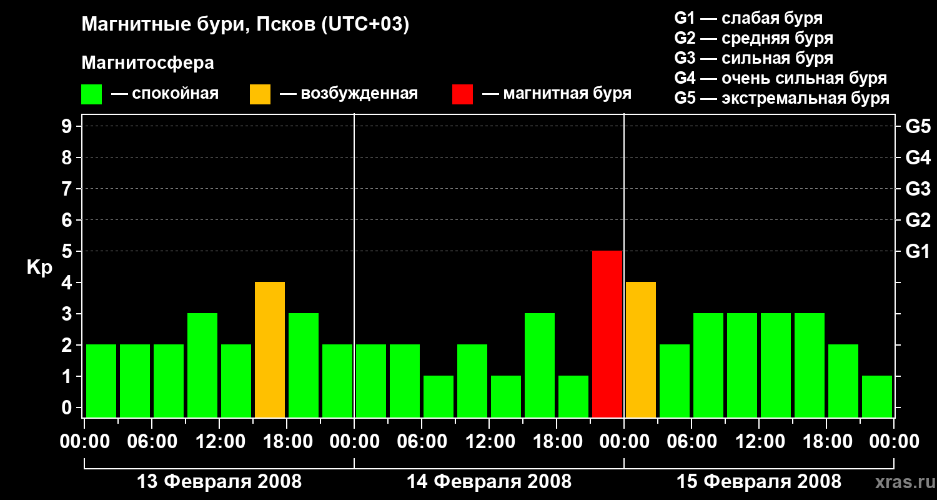
Task: Click the right-axis 'G1' storm level label
Action: click(918, 251)
